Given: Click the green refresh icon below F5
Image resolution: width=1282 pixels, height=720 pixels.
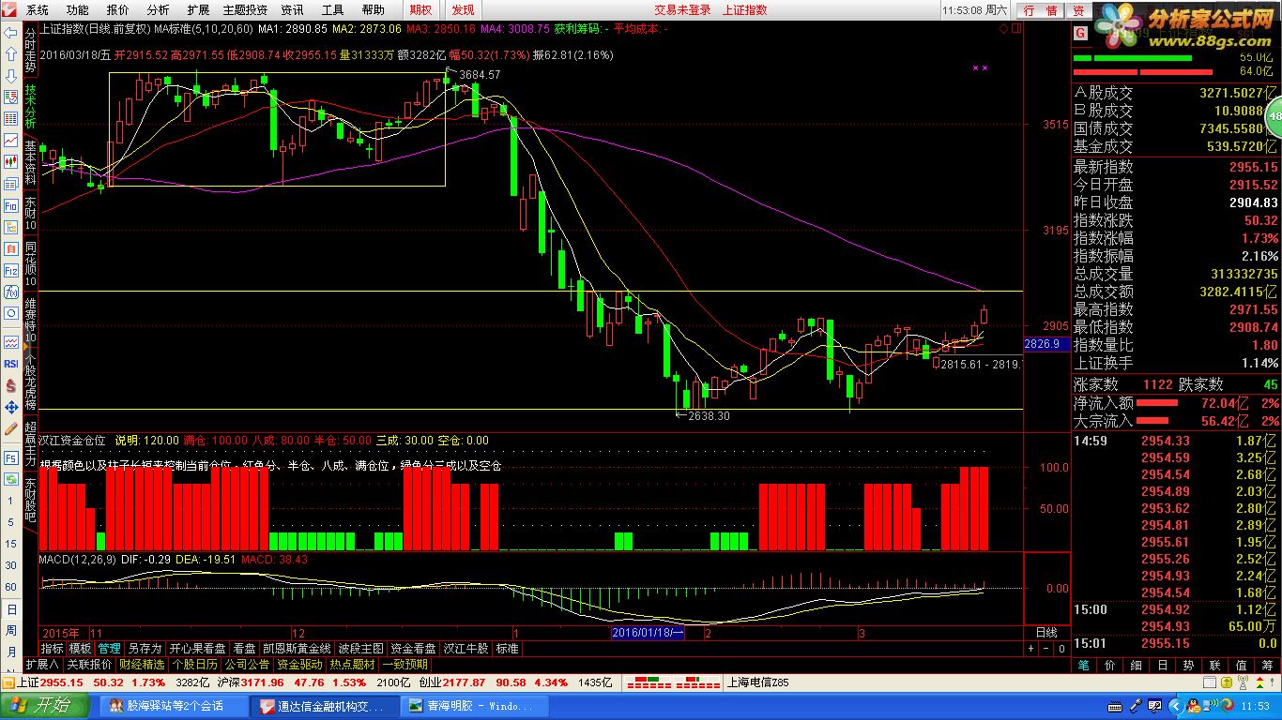Looking at the screenshot, I should tap(11, 479).
